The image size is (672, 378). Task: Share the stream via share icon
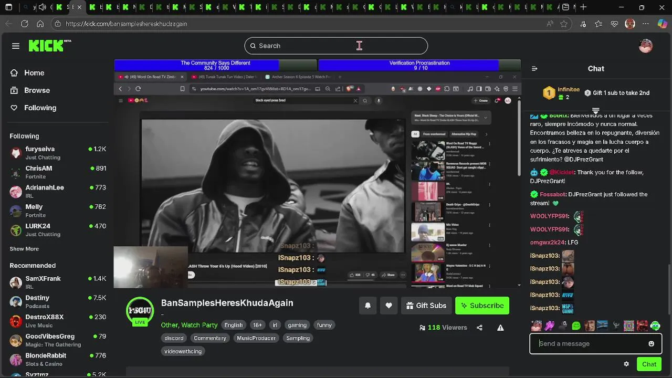[479, 328]
